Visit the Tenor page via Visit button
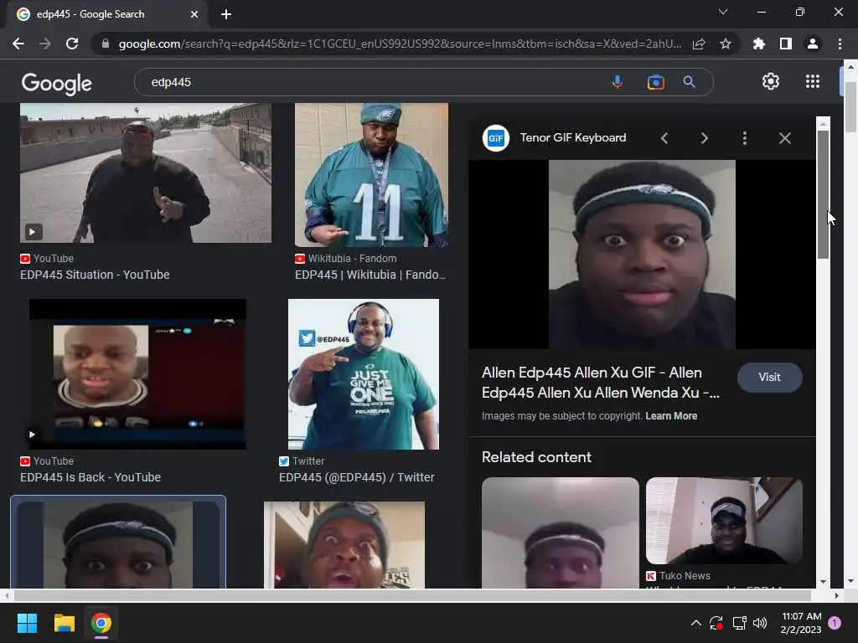858x643 pixels. (x=769, y=378)
